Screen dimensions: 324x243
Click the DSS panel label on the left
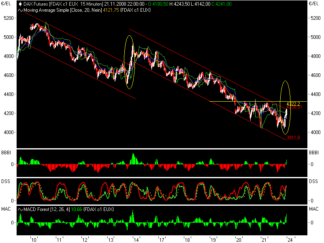pyautogui.click(x=6, y=181)
